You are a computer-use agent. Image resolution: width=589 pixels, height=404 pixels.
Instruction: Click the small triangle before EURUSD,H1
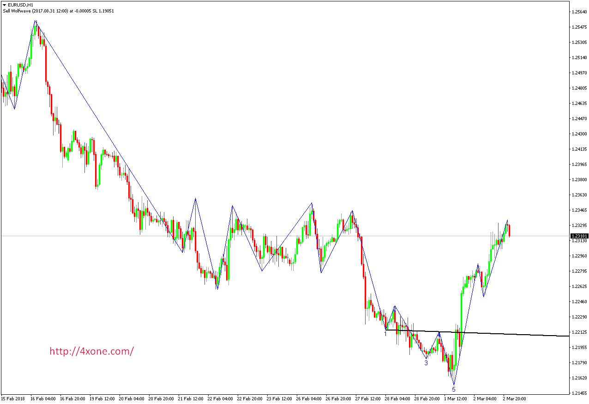tap(5, 5)
